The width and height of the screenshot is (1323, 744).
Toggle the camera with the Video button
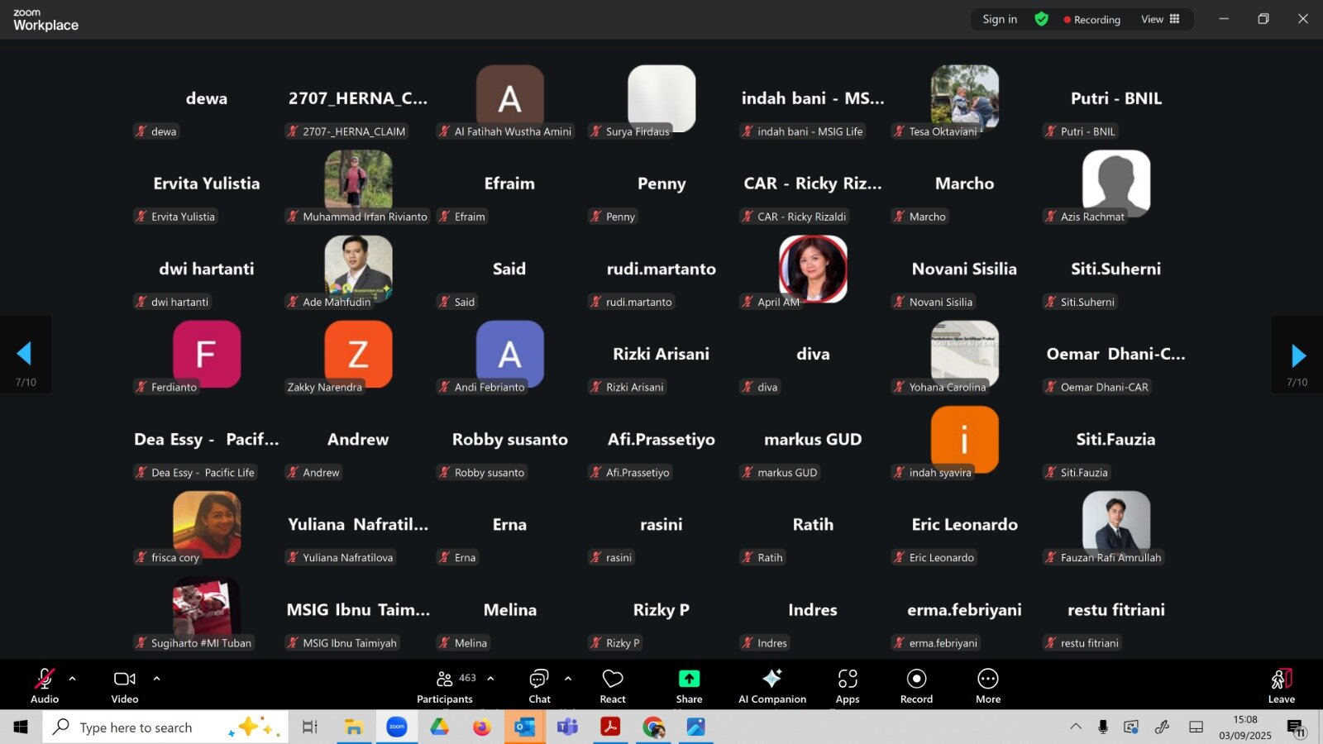(125, 686)
